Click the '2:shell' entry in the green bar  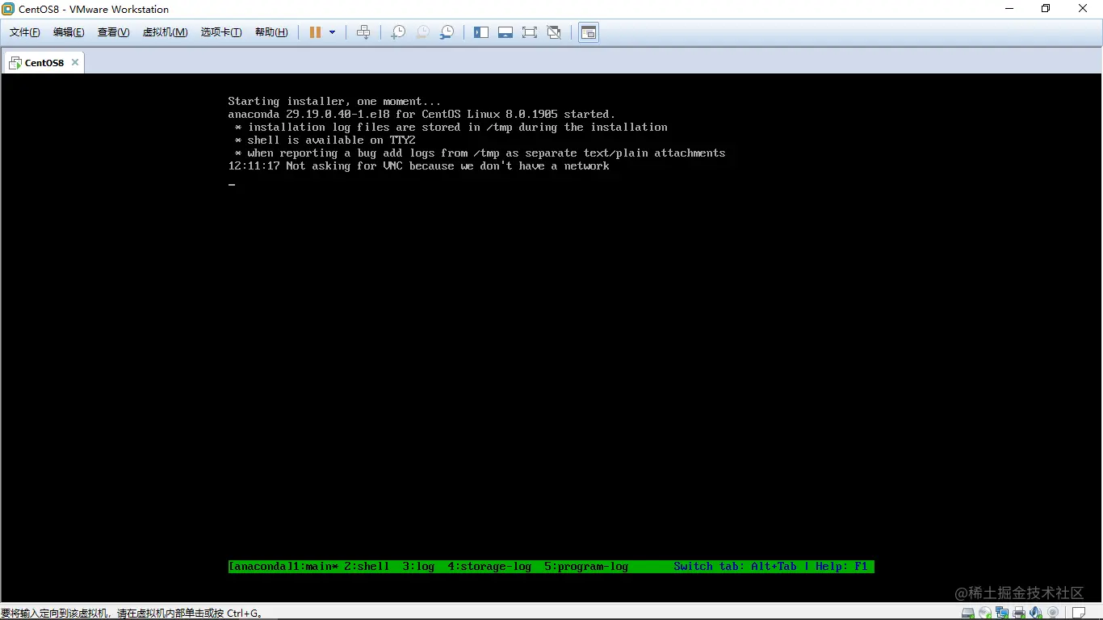(x=367, y=567)
